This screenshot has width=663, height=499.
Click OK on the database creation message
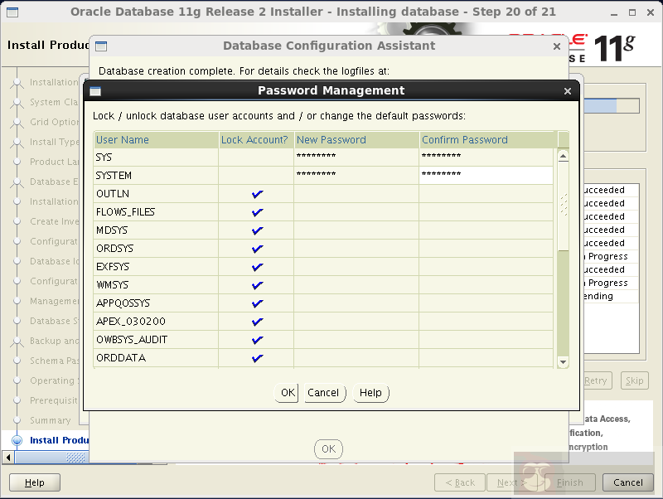pyautogui.click(x=328, y=448)
